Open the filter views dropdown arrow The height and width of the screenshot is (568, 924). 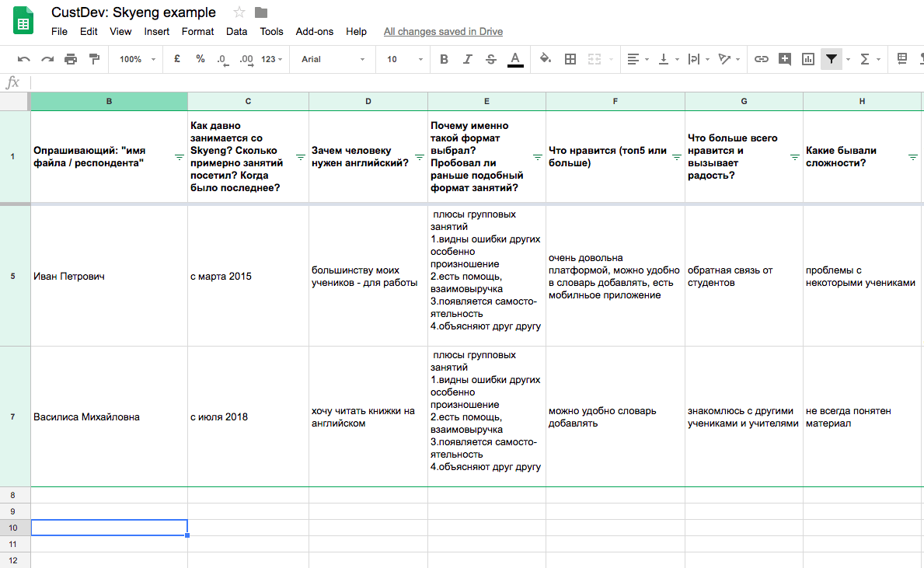pos(848,60)
